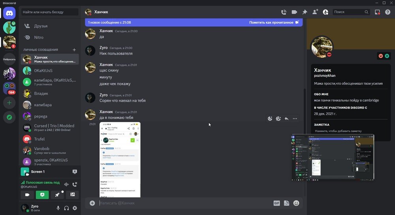Image resolution: width=395 pixels, height=215 pixels.
Task: Open the server folder with 164 badge
Action: pyautogui.click(x=9, y=89)
